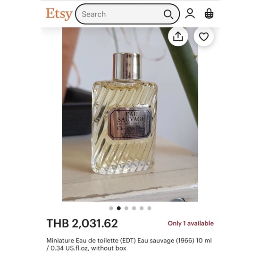
Task: Select the active second carousel dot
Action: (119, 208)
